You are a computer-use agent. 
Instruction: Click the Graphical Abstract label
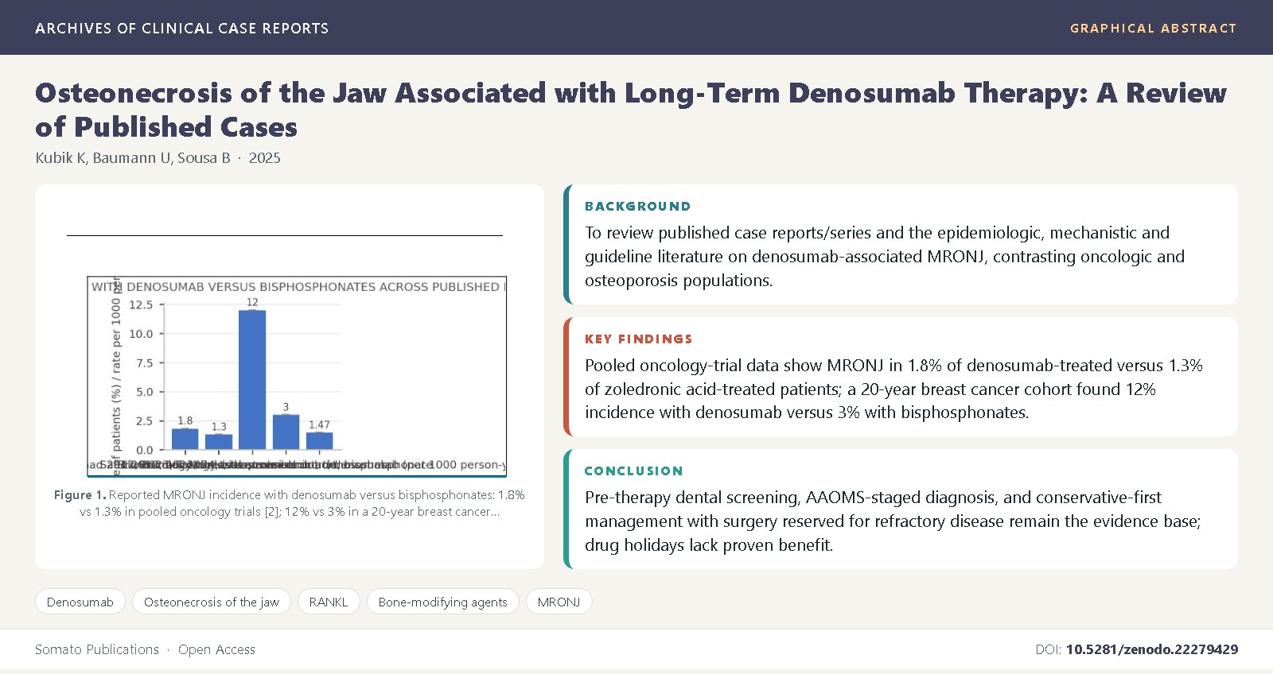(x=1153, y=28)
